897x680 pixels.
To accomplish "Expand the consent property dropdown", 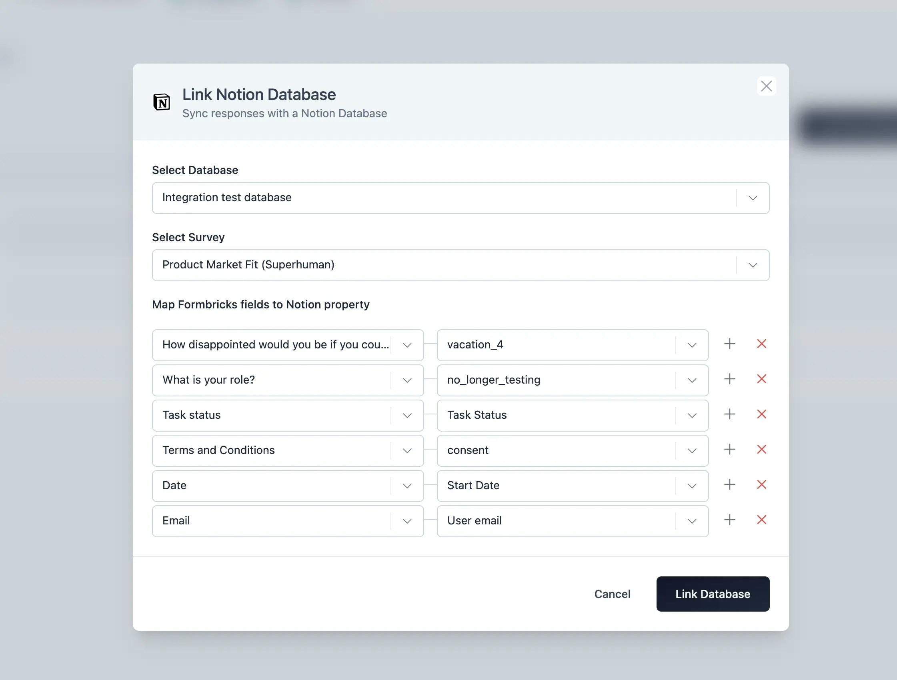I will coord(692,451).
